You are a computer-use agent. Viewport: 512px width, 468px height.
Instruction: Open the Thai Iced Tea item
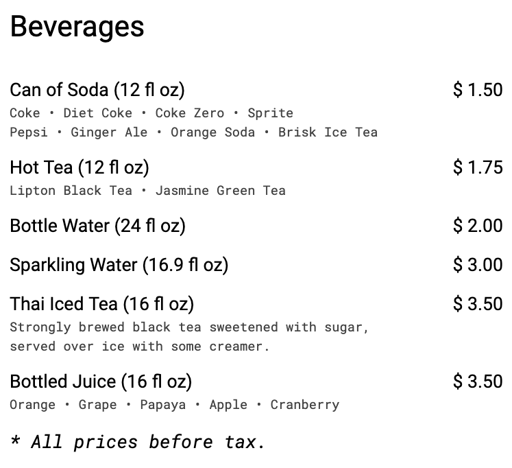pos(102,303)
